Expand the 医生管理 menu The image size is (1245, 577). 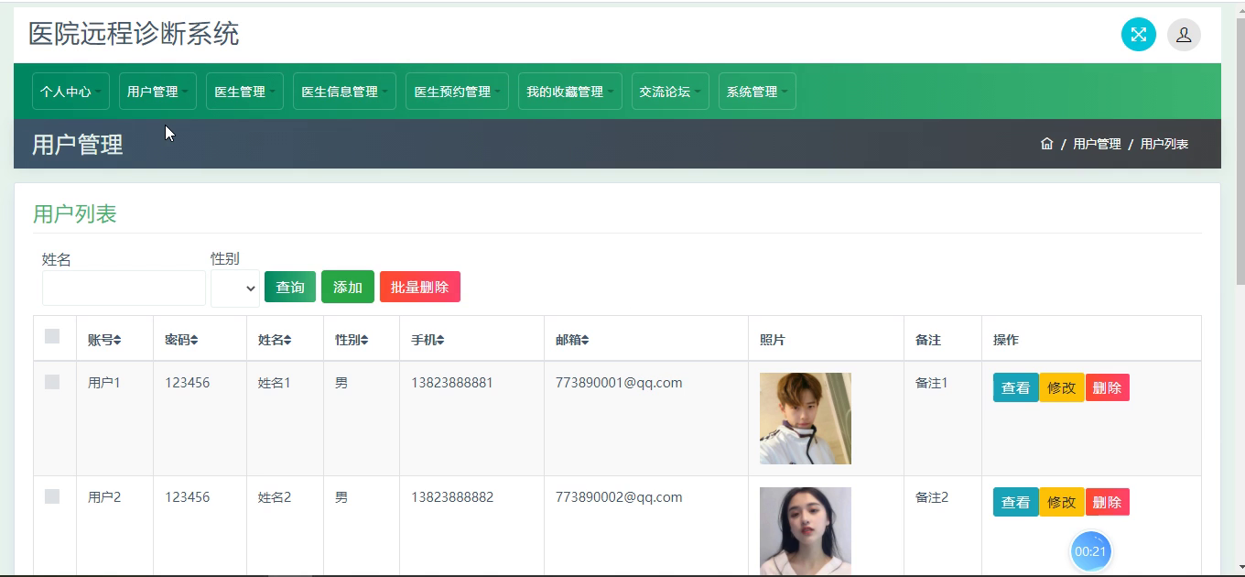coord(244,92)
